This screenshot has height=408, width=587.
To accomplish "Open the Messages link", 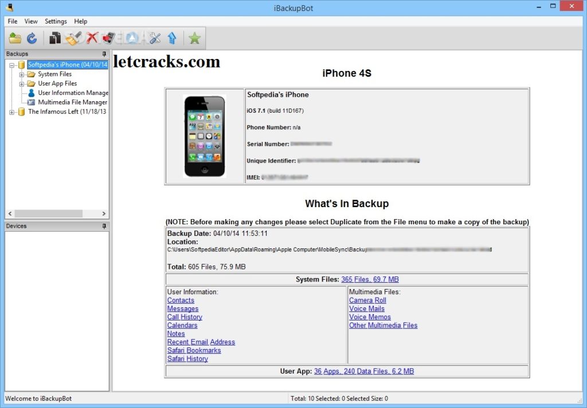I will 183,308.
